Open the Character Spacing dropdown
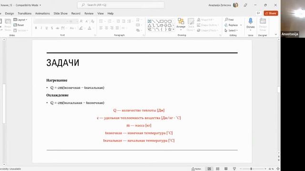305x171 pixels. click(64, 28)
